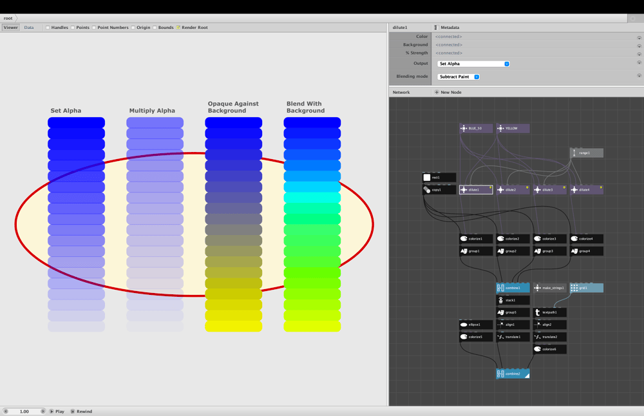
Task: Select the group5 node
Action: [x=513, y=312]
